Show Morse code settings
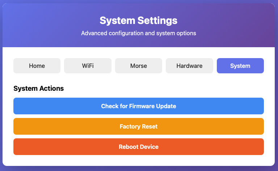 (139, 66)
